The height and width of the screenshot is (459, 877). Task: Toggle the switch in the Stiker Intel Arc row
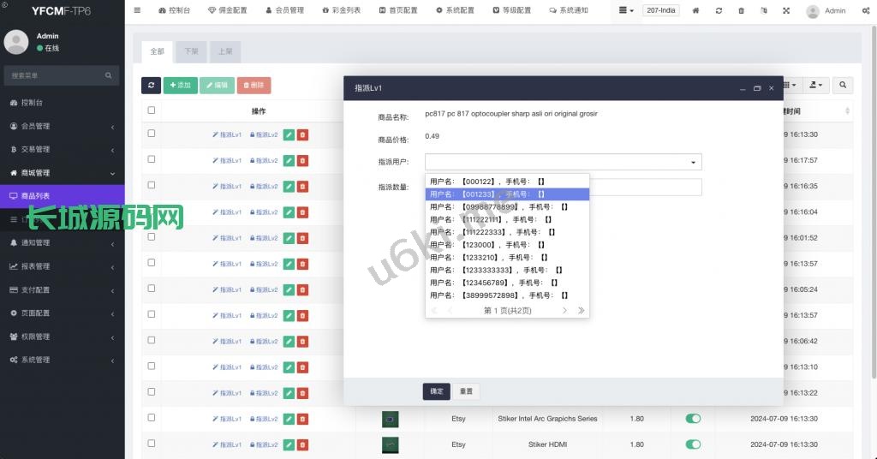[x=693, y=419]
